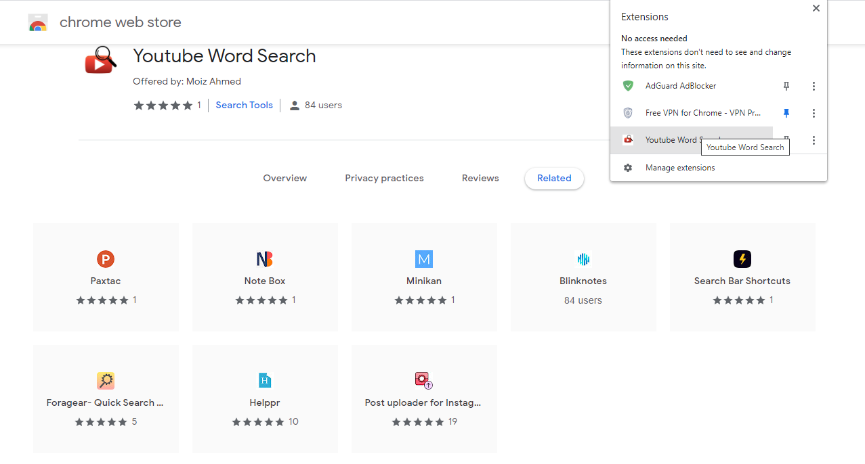The height and width of the screenshot is (464, 865).
Task: Click the Search Bar Shortcuts lightning icon
Action: click(x=742, y=259)
